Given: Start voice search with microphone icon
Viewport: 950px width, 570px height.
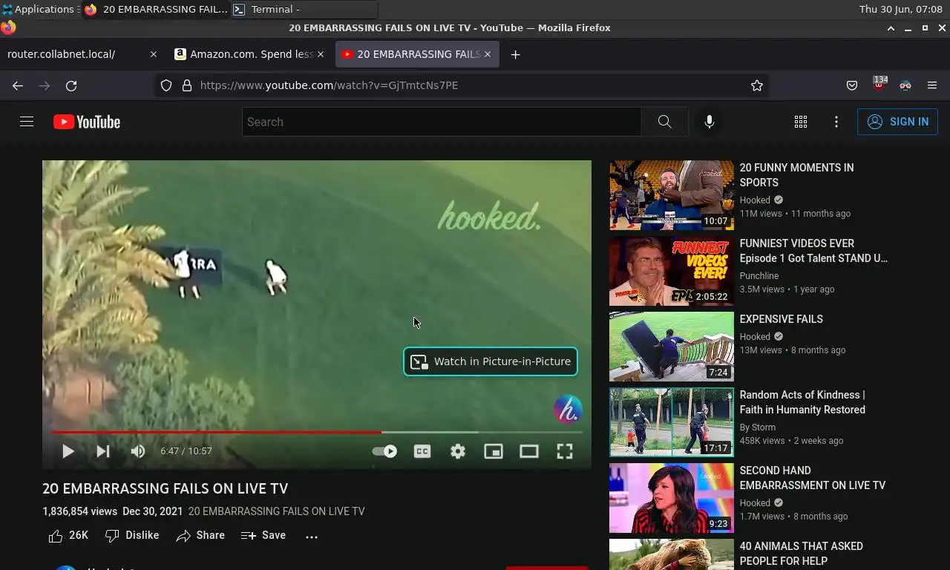Looking at the screenshot, I should 710,122.
